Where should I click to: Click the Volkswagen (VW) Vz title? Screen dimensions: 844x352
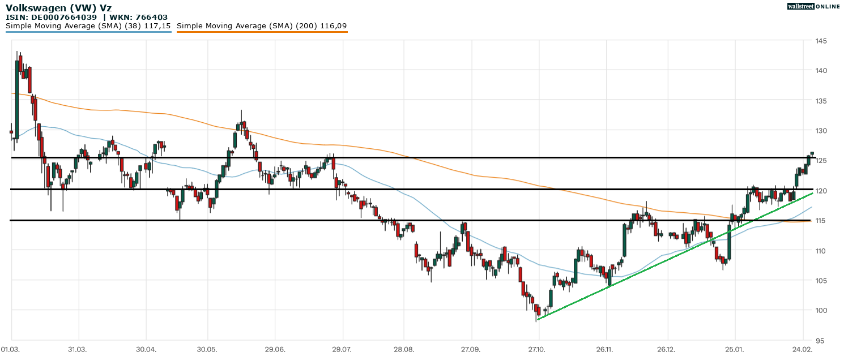click(x=59, y=8)
